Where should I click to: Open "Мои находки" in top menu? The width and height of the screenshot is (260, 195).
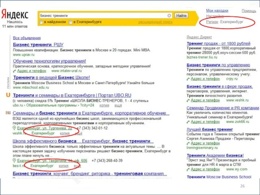[x=217, y=10]
